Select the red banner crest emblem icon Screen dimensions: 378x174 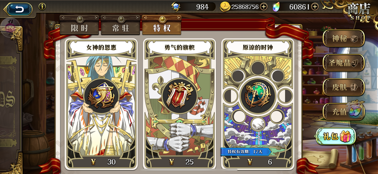tap(179, 95)
